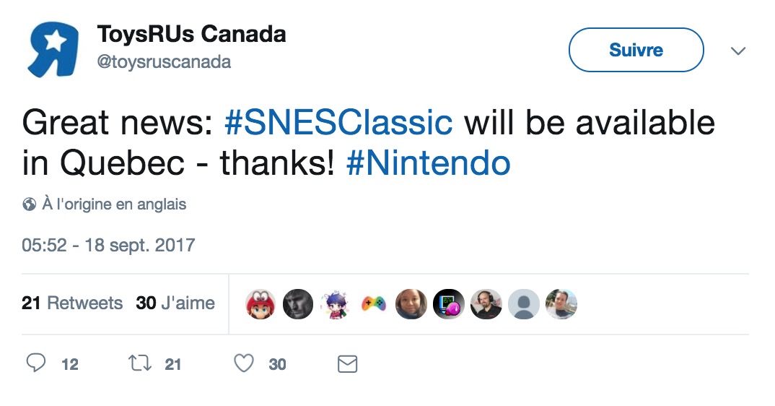Click the globe translation icon
This screenshot has height=406, width=775.
tap(29, 204)
